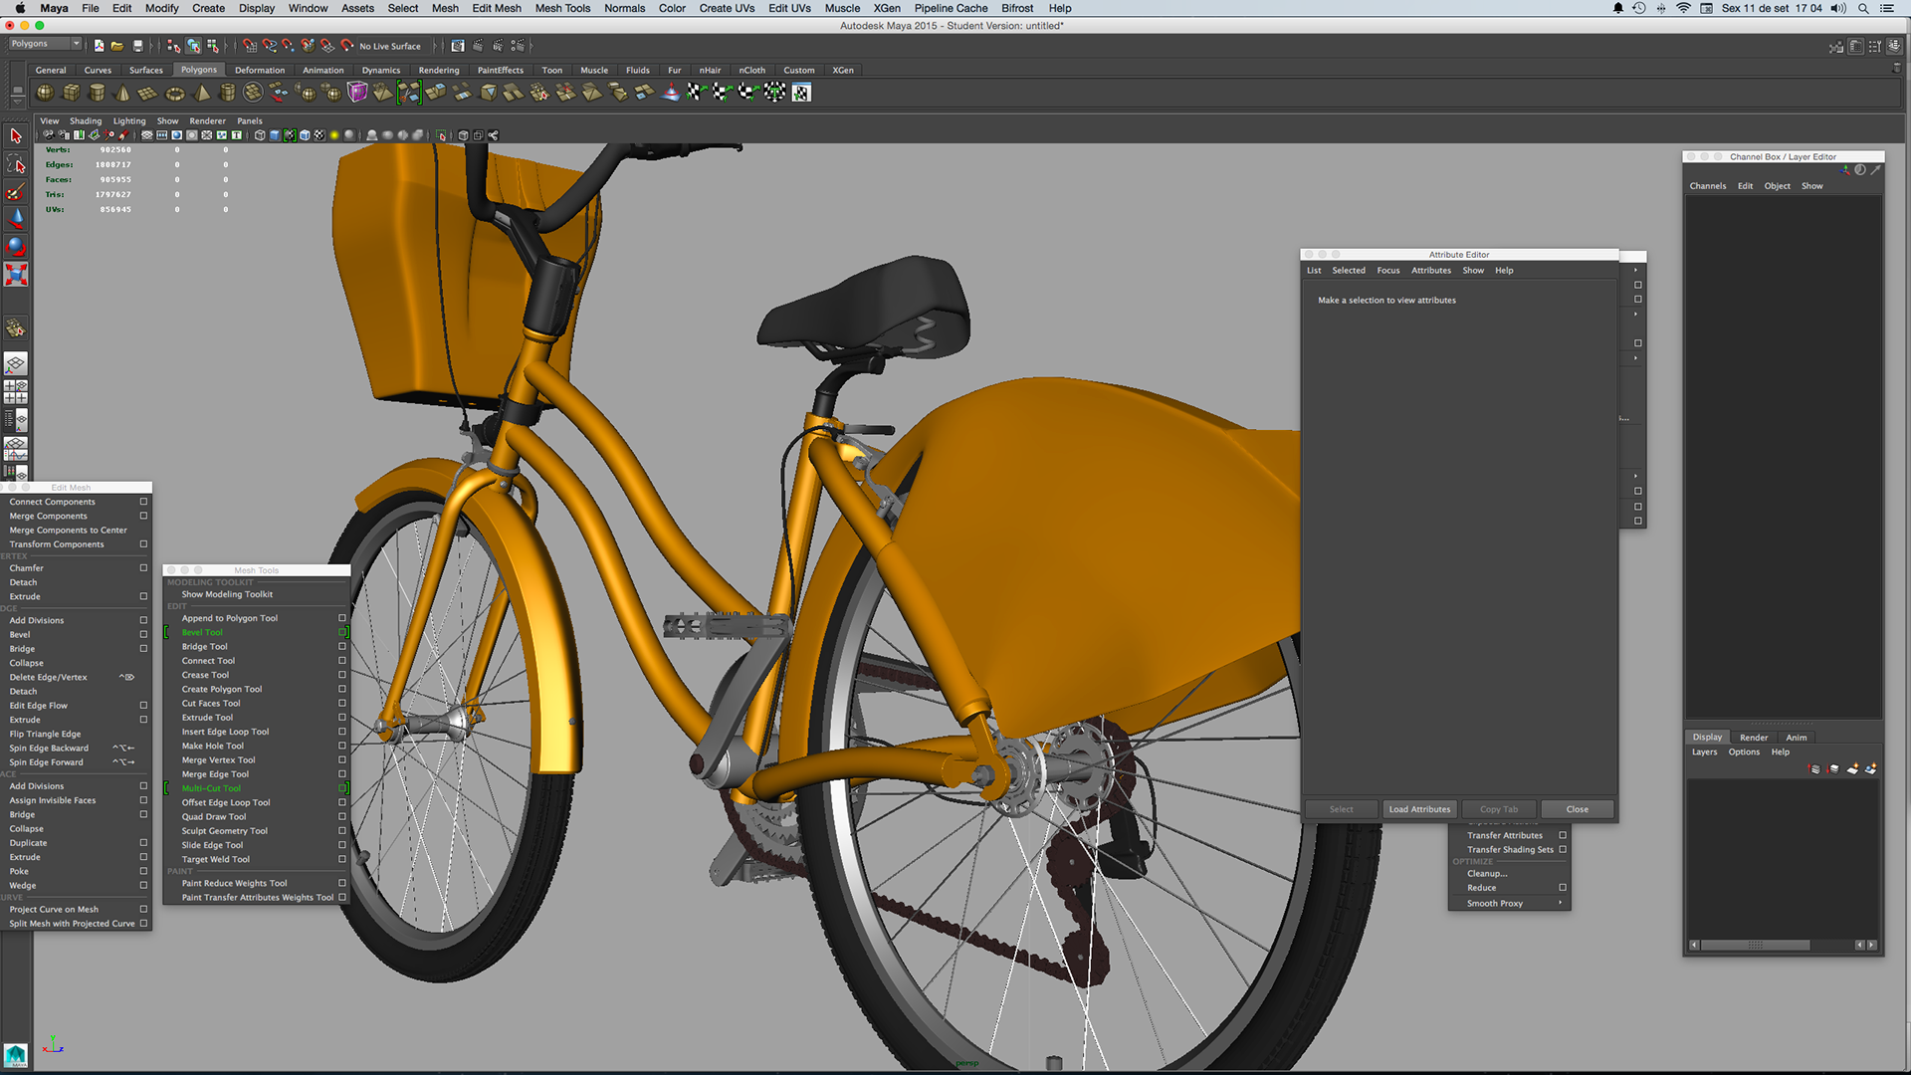
Task: Open option box for Project Curve on Mesh
Action: (143, 909)
